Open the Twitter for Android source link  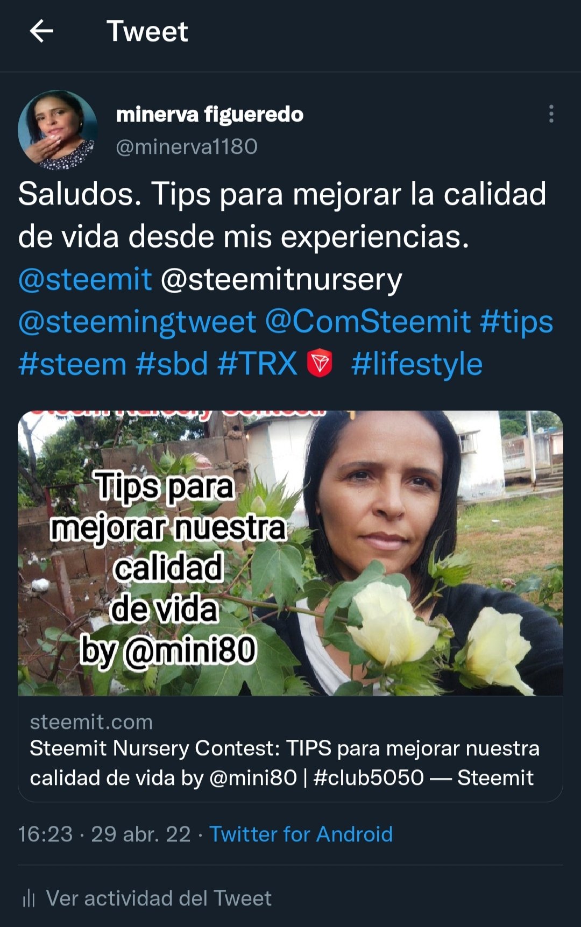click(x=301, y=834)
